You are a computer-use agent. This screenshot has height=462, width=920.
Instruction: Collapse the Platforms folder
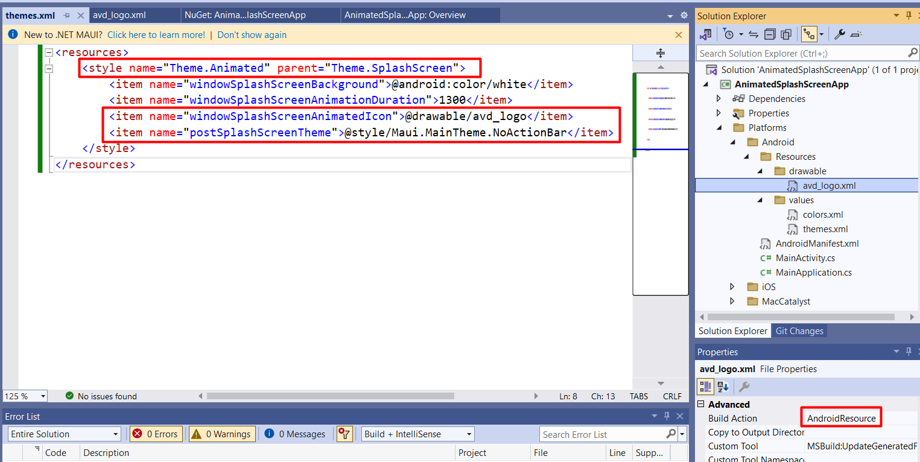pyautogui.click(x=719, y=128)
